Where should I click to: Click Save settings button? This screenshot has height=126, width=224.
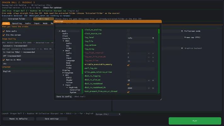tap(52, 119)
